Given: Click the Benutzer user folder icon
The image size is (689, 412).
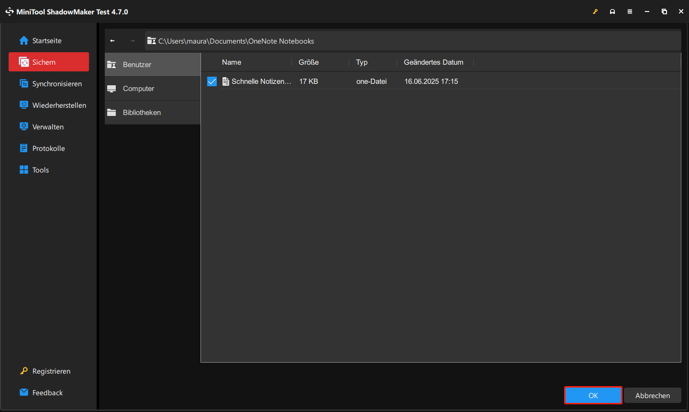Looking at the screenshot, I should pyautogui.click(x=111, y=65).
